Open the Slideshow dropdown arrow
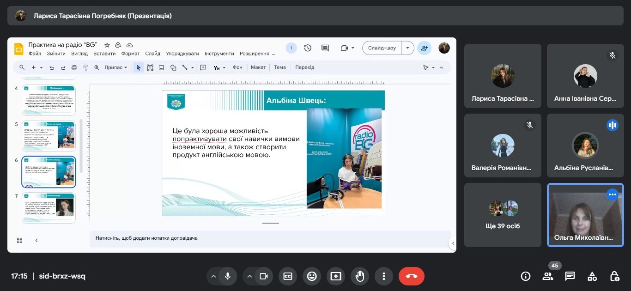 [407, 48]
